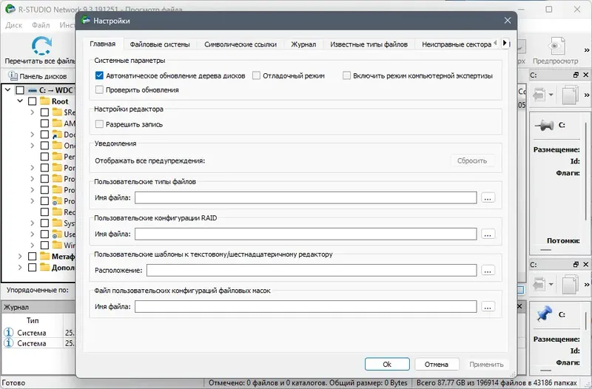The height and width of the screenshot is (389, 592).
Task: Click first Система info icon in log
Action: (9, 332)
